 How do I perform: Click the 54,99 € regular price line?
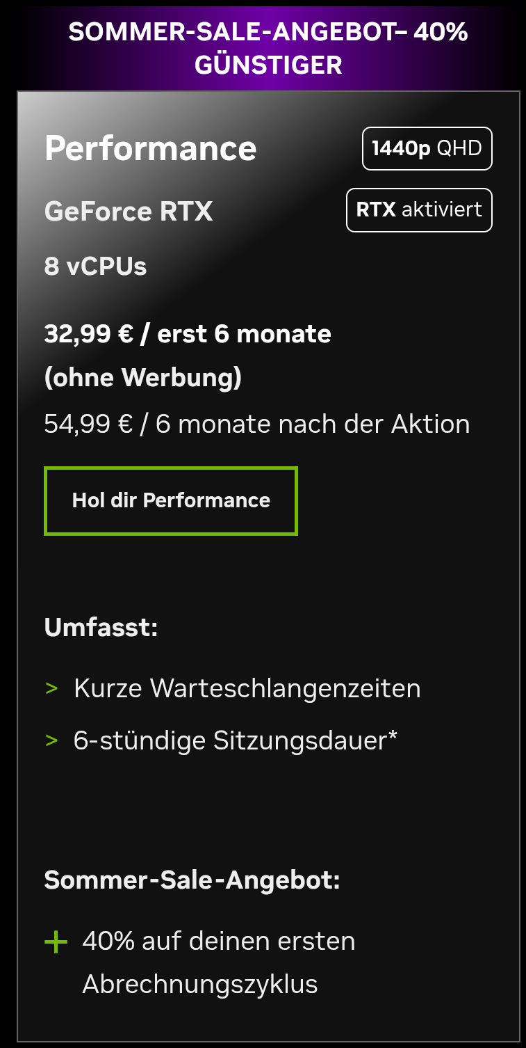(x=257, y=424)
